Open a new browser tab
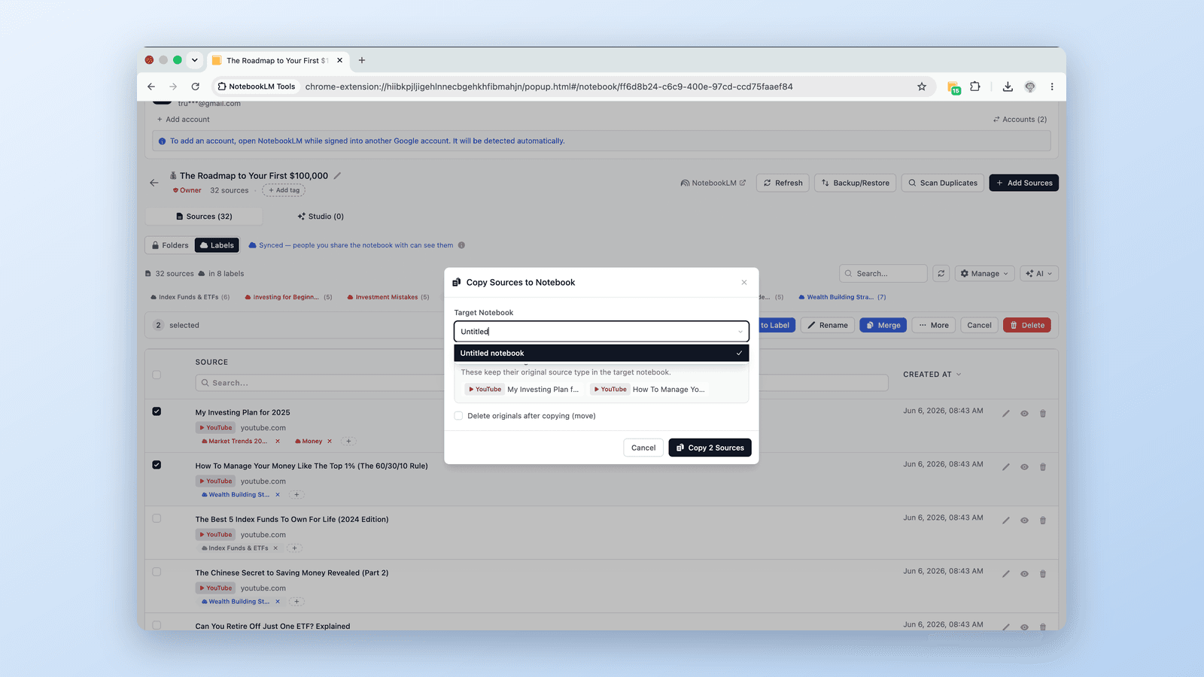 [x=362, y=60]
